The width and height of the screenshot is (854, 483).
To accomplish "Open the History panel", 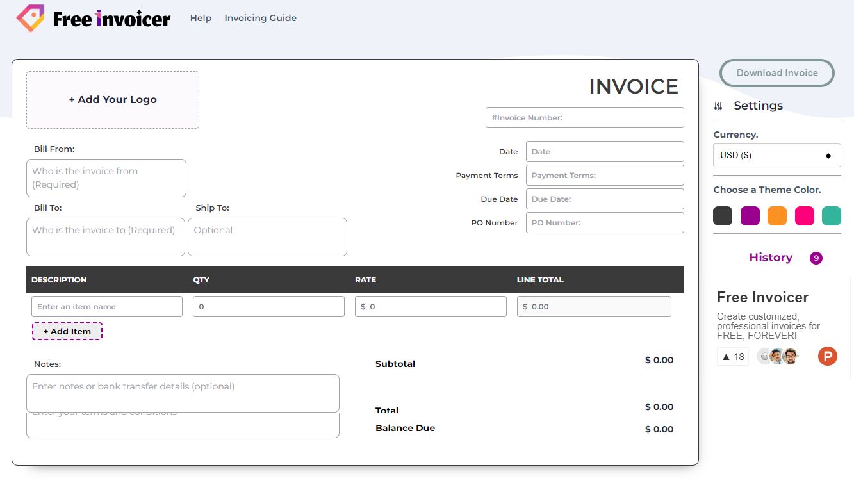I will pos(771,257).
